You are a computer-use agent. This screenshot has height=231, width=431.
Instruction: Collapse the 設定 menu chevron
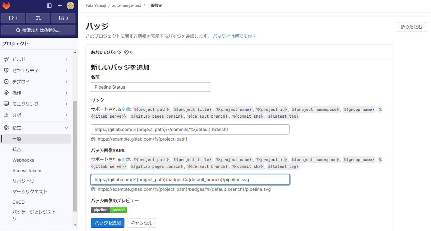click(66, 128)
